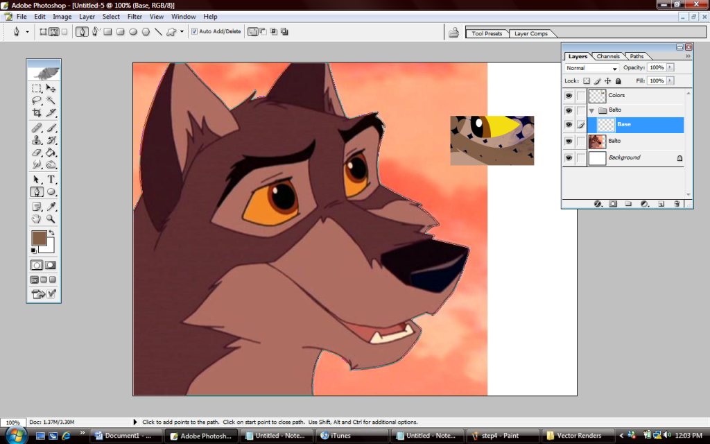Click the delete layer trash icon
710x444 pixels.
[677, 204]
